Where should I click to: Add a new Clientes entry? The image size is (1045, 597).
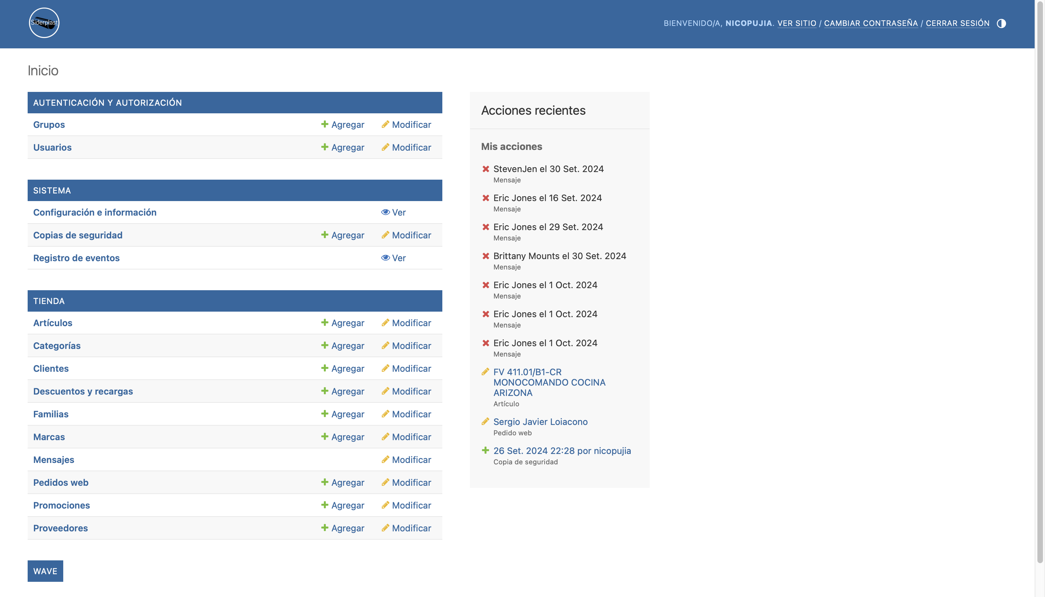(x=342, y=369)
